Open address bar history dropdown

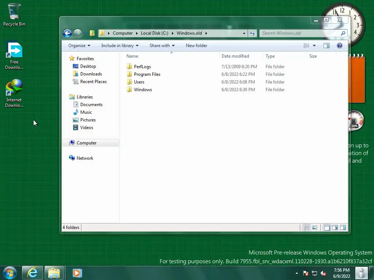point(244,33)
